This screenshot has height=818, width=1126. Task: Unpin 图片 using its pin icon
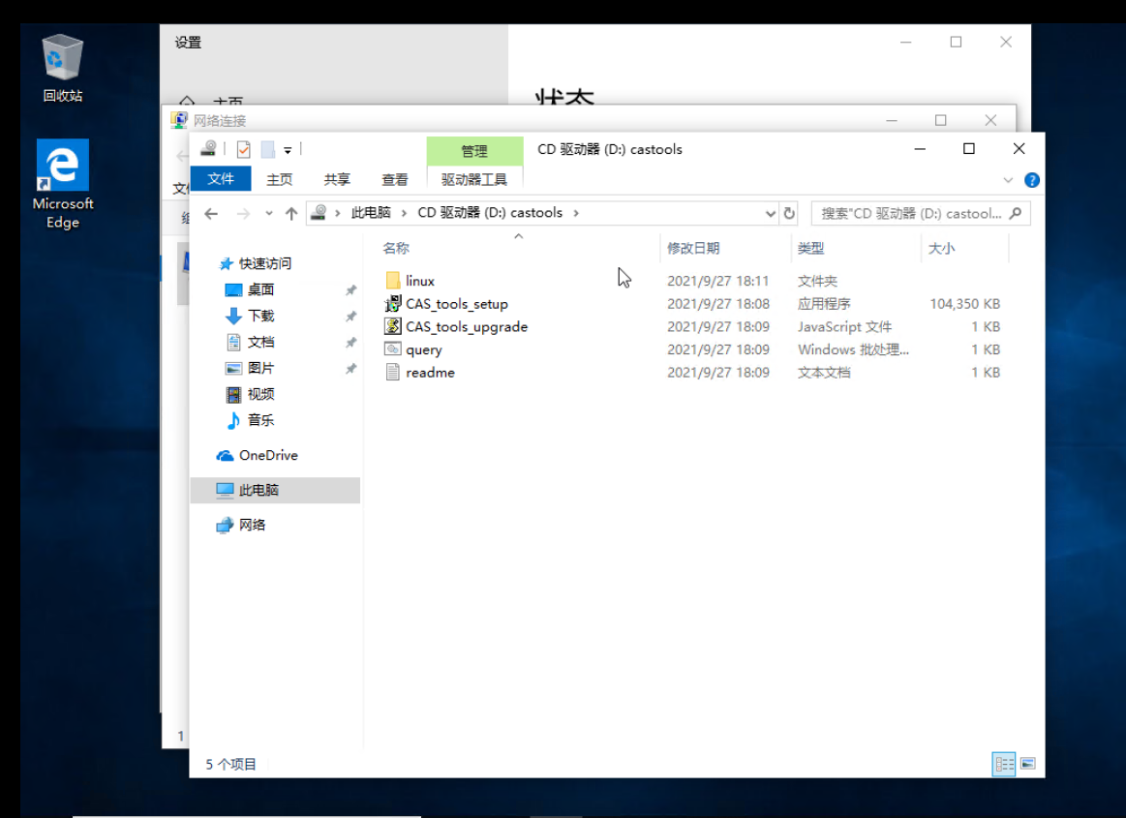point(350,369)
